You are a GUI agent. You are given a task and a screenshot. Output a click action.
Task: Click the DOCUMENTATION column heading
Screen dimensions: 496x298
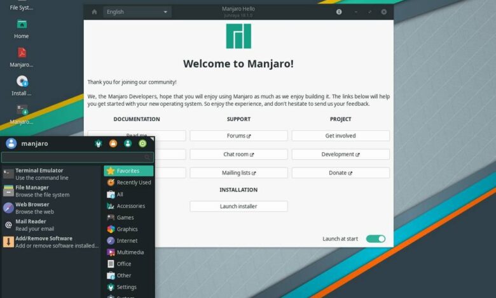pyautogui.click(x=137, y=119)
